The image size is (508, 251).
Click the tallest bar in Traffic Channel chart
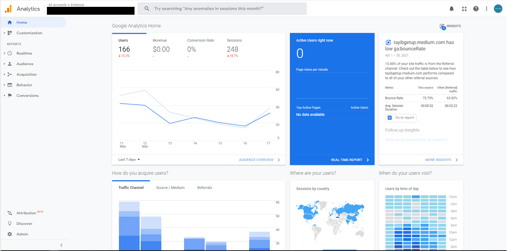coord(129,226)
